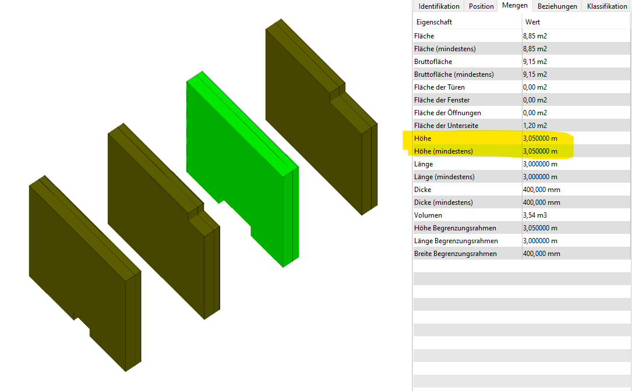Click the 9,15 m2 value in Bruttofläche row
This screenshot has height=391, width=632.
(535, 62)
